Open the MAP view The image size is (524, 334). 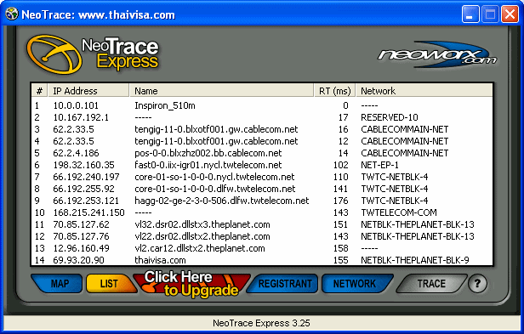(57, 284)
